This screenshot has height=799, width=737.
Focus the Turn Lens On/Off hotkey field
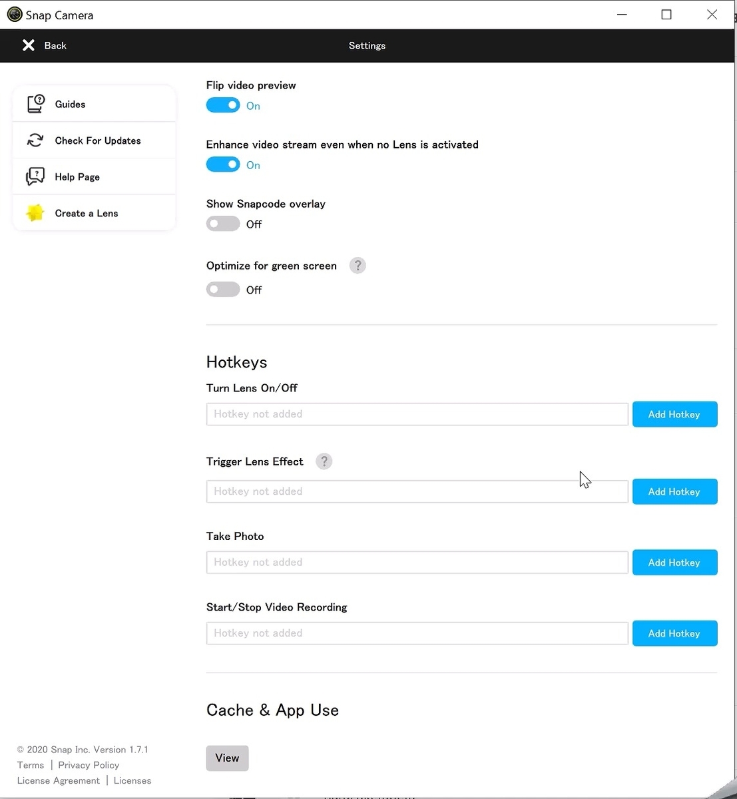point(417,414)
